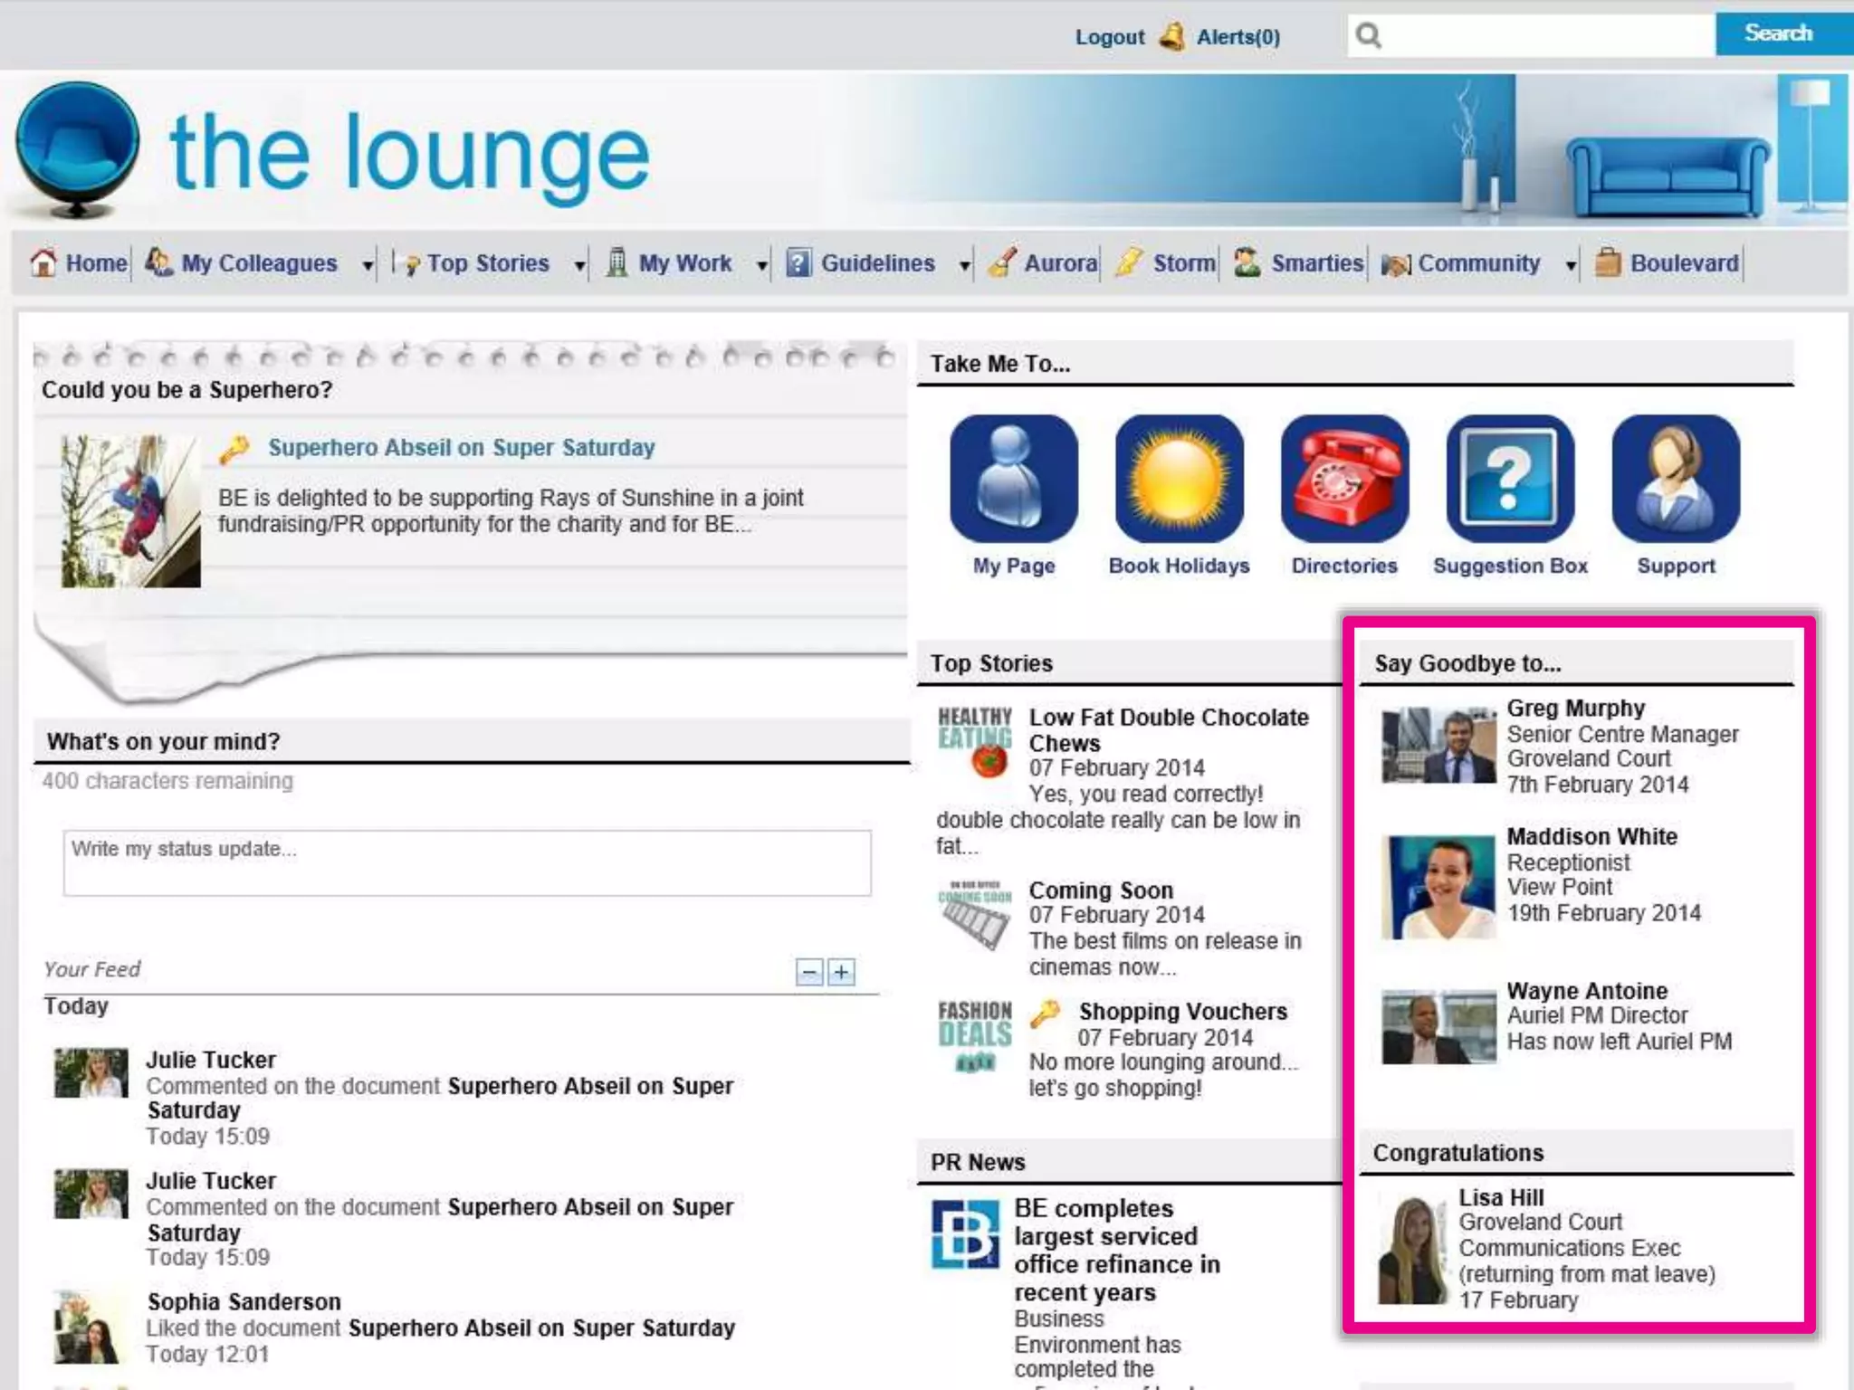Click Wayne Antoine's name

coord(1587,991)
